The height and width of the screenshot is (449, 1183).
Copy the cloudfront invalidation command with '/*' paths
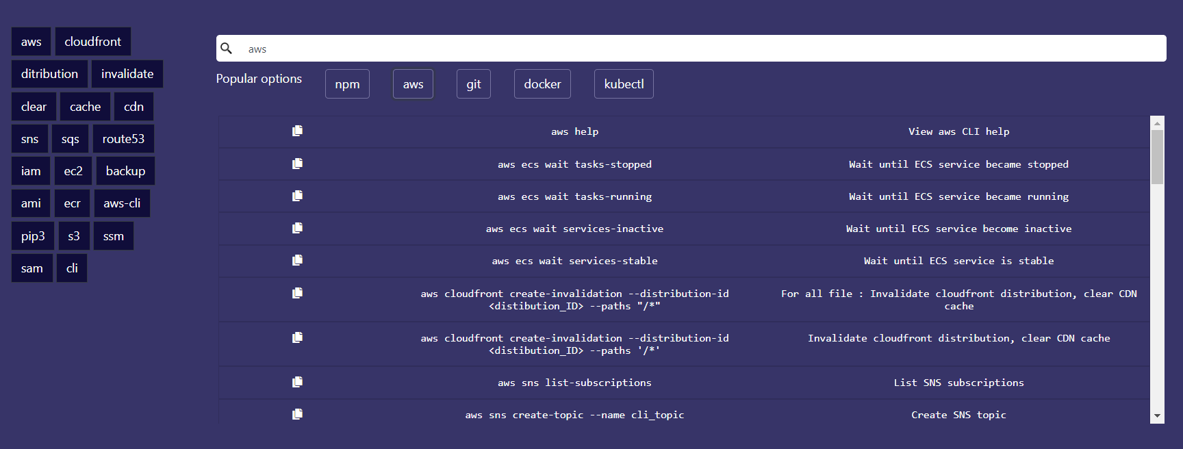tap(297, 337)
